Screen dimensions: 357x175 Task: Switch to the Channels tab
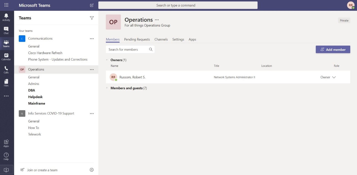click(161, 39)
